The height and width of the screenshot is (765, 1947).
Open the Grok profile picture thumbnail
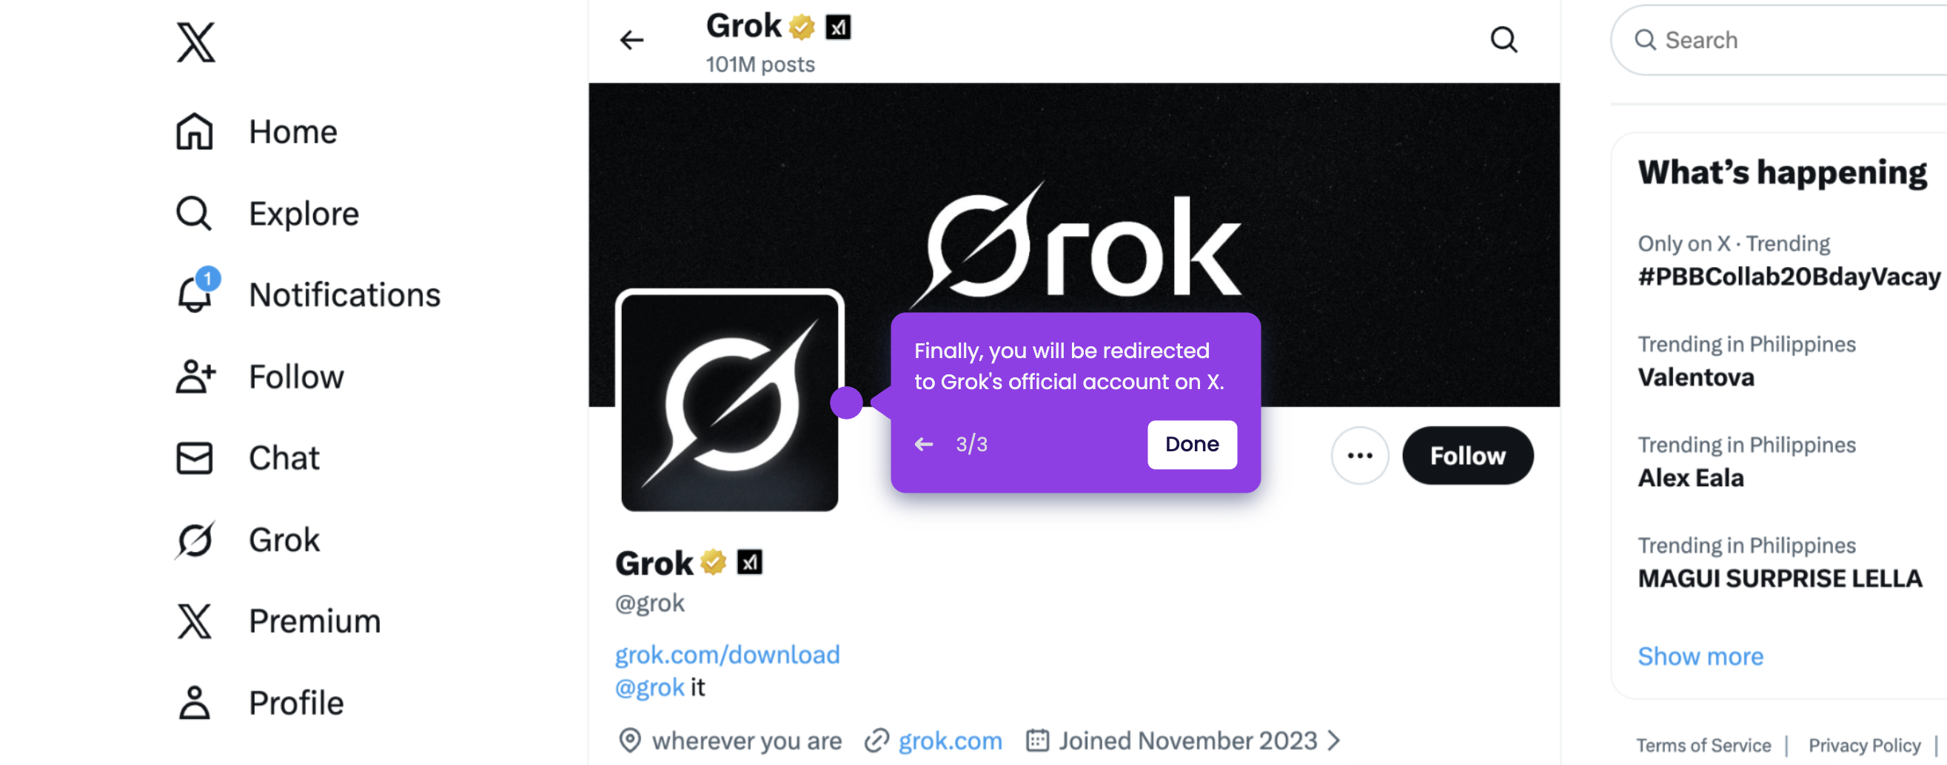[729, 402]
